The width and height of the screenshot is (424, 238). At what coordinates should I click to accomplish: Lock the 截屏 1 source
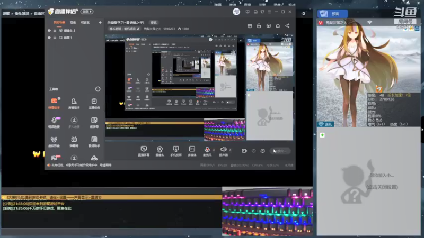coord(55,38)
